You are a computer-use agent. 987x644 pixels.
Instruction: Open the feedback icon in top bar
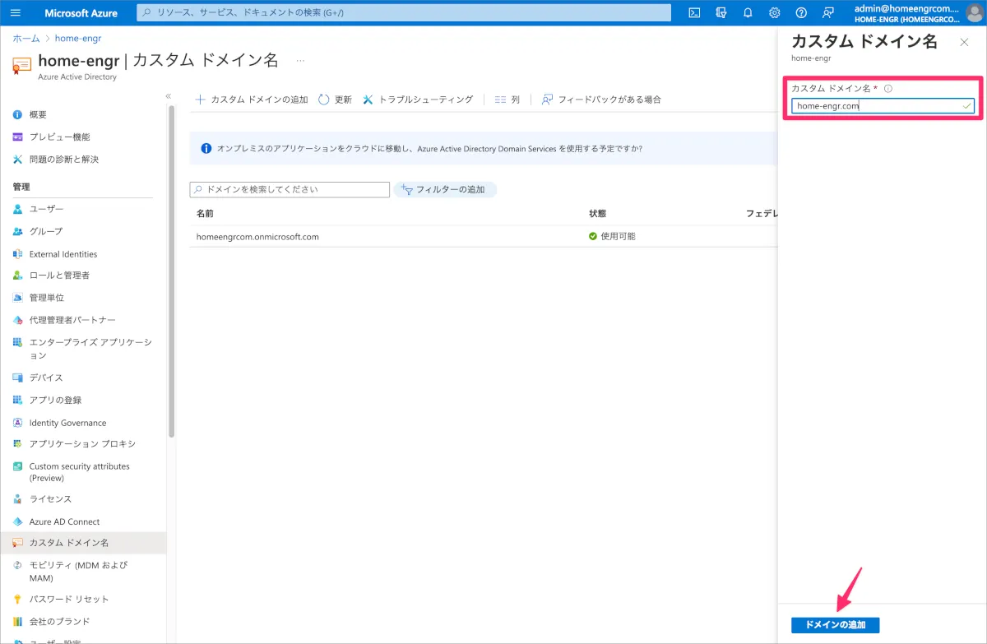[x=828, y=12]
